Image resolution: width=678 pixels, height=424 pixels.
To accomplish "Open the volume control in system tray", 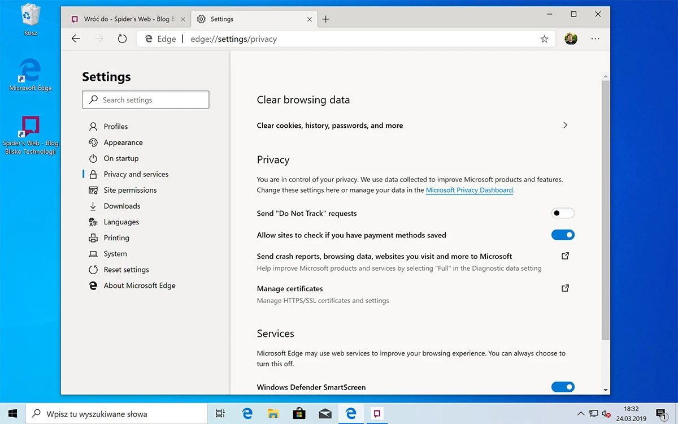I will click(x=606, y=414).
